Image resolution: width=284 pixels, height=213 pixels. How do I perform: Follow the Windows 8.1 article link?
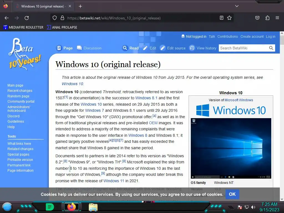pyautogui.click(x=146, y=98)
